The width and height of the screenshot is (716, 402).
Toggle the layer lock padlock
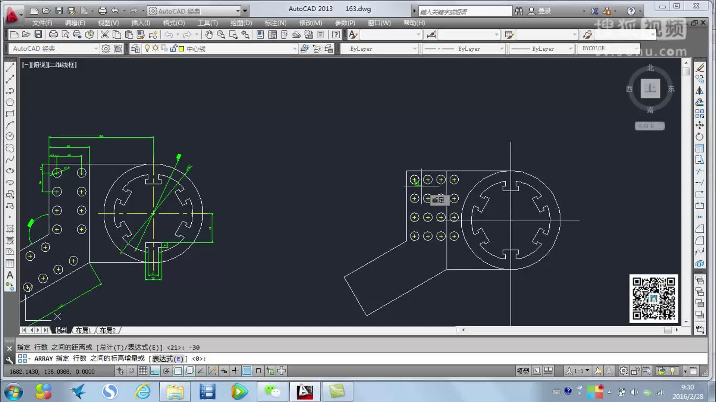pyautogui.click(x=174, y=48)
